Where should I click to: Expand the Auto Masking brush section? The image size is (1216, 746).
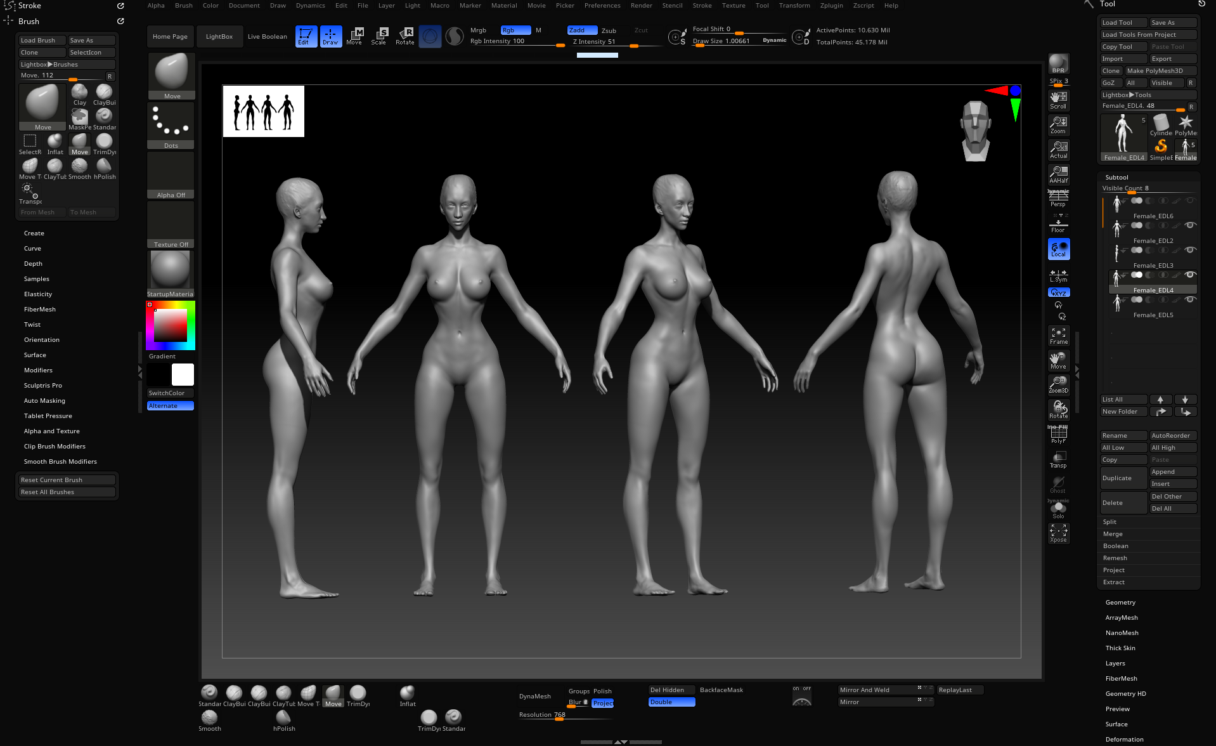click(44, 401)
